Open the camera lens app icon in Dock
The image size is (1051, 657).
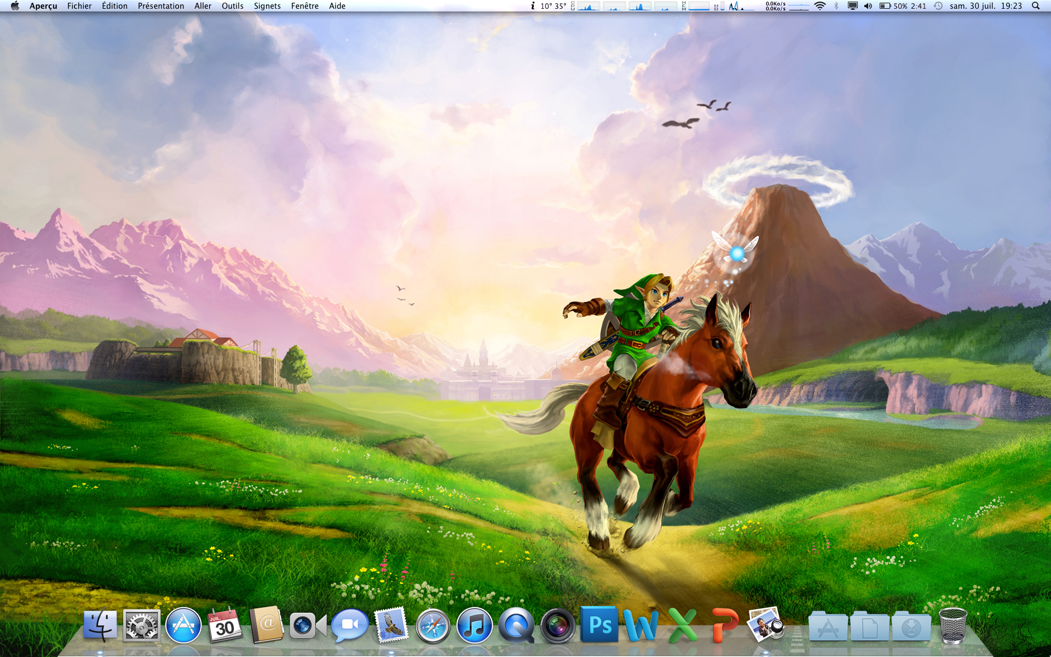[558, 625]
